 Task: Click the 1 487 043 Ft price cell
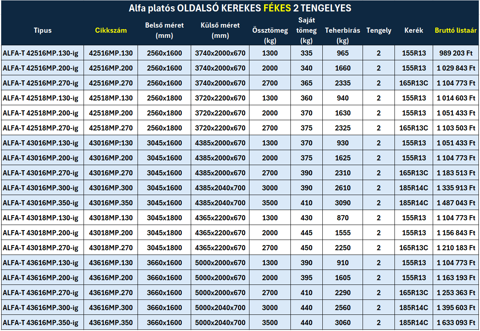pos(456,203)
